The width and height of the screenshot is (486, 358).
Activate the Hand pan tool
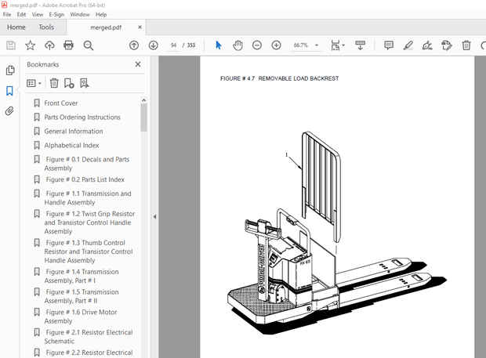tap(238, 45)
